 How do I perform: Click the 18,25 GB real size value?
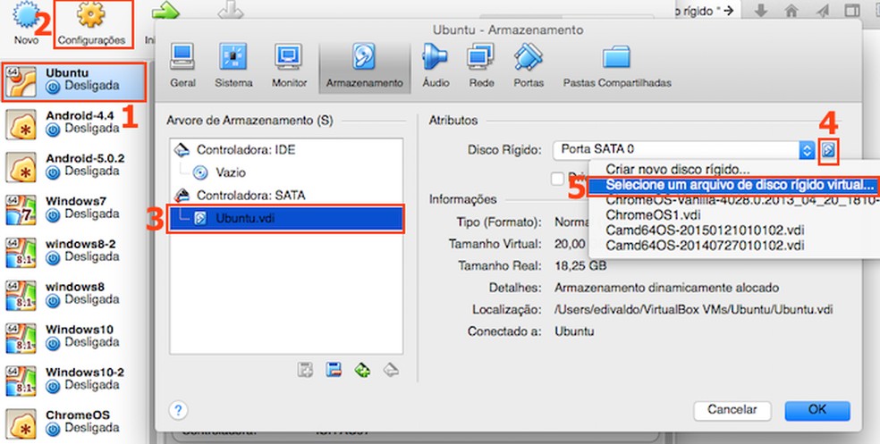580,265
